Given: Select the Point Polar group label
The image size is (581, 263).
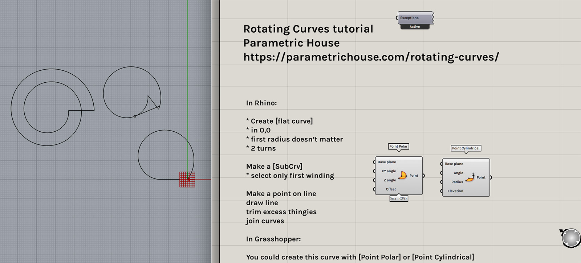Looking at the screenshot, I should (399, 147).
